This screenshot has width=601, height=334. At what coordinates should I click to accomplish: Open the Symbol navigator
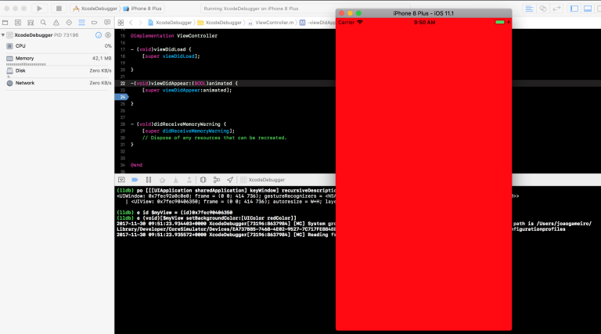coord(31,23)
